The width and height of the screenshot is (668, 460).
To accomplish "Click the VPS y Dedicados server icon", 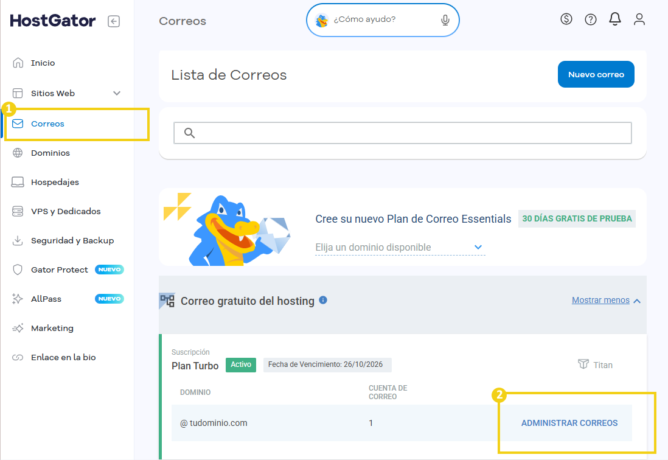I will pyautogui.click(x=18, y=211).
